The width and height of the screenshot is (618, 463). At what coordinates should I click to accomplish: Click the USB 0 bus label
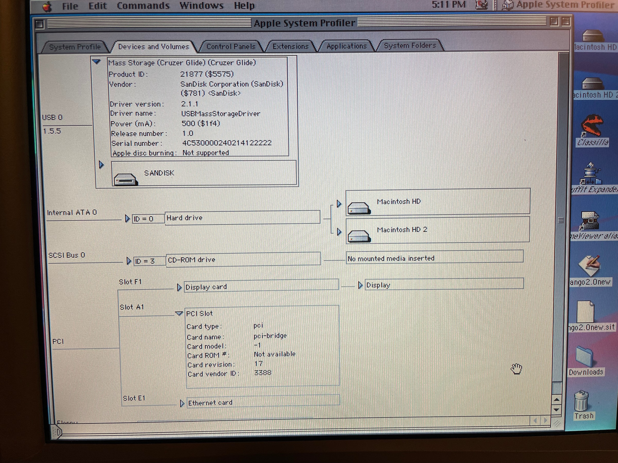52,118
